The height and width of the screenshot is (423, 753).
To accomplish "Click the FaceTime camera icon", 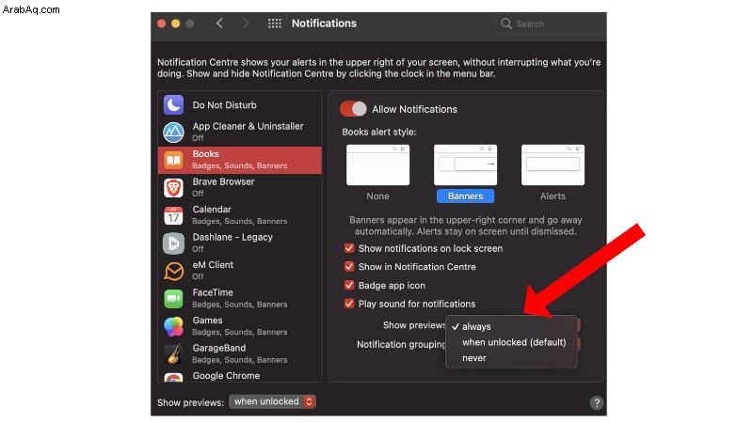I will coord(173,299).
